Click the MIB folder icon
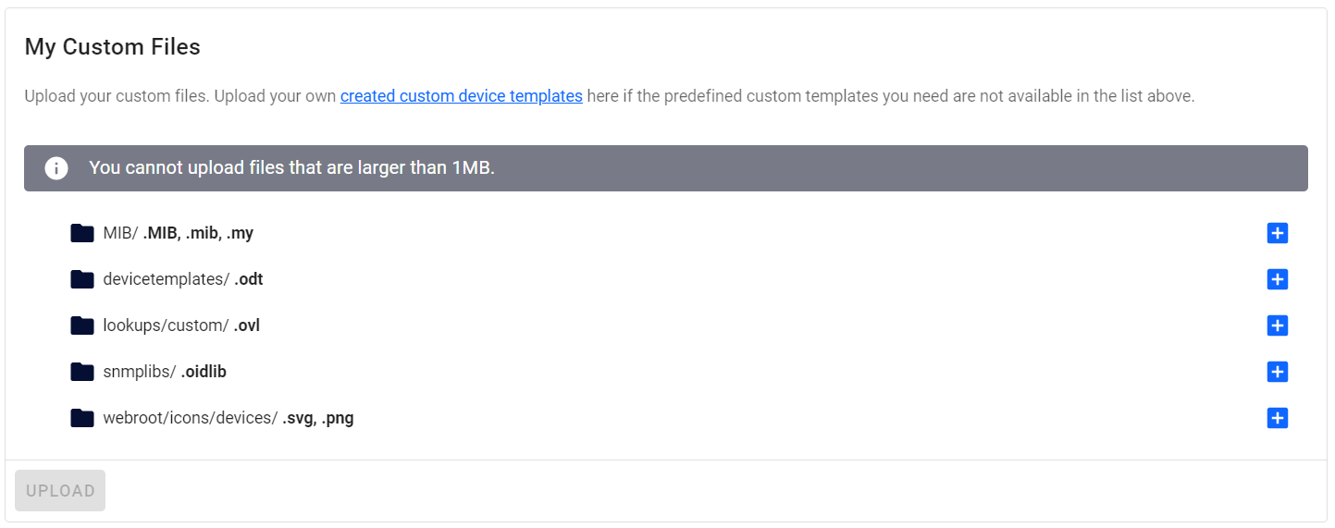The height and width of the screenshot is (528, 1335). pyautogui.click(x=82, y=233)
